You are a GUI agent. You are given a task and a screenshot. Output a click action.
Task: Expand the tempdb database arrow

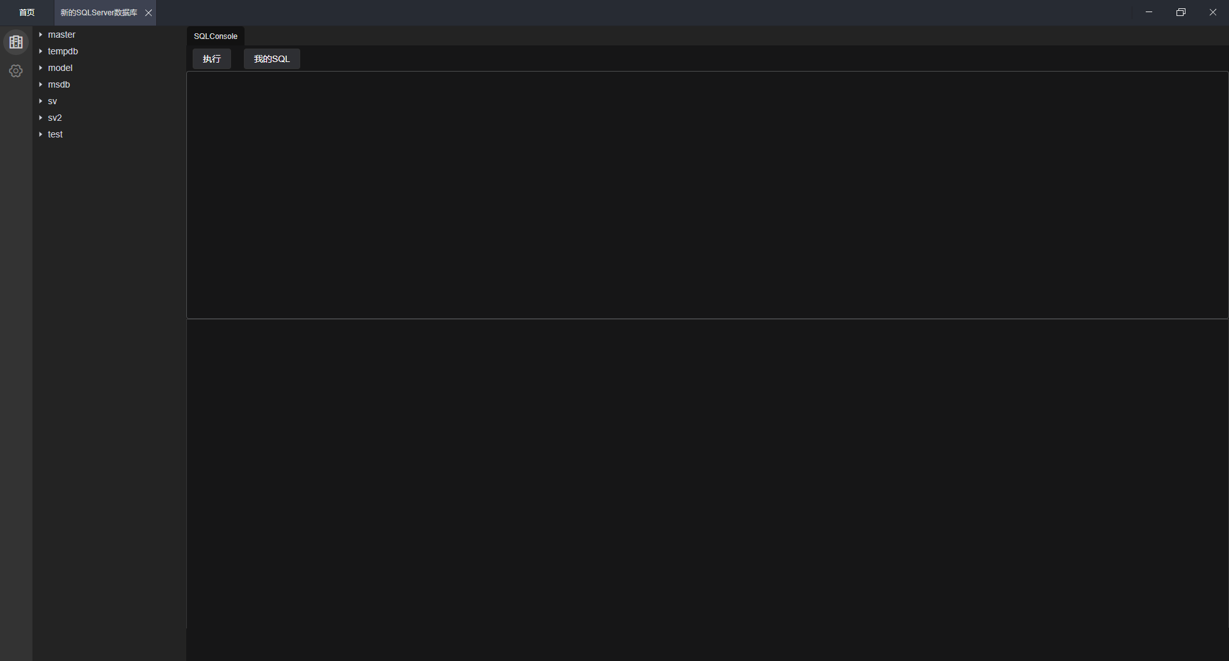(40, 51)
